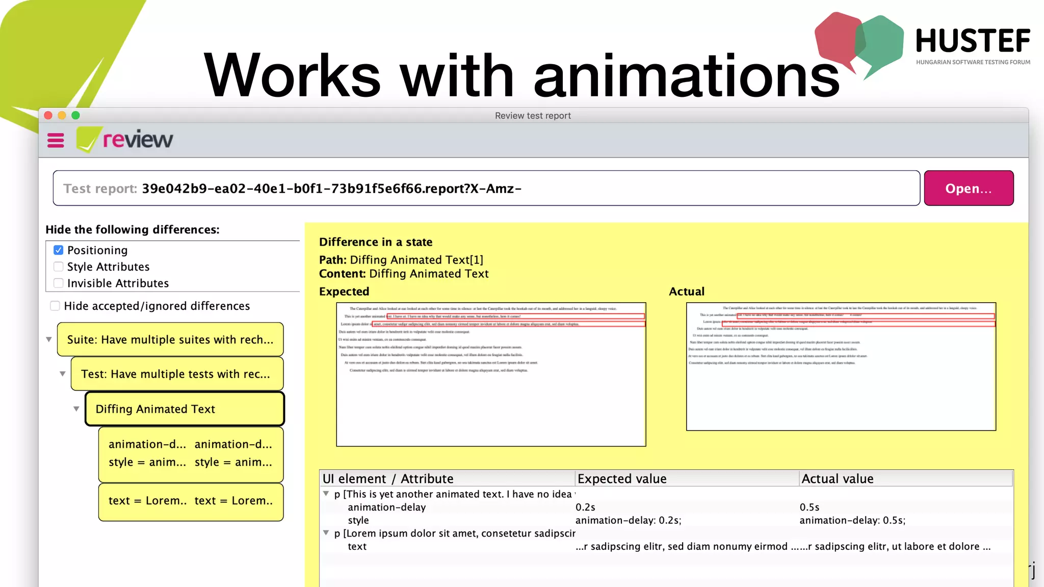Click the Path: Diffing Animated Text[1] line
Screen dimensions: 1044x587
pyautogui.click(x=401, y=260)
